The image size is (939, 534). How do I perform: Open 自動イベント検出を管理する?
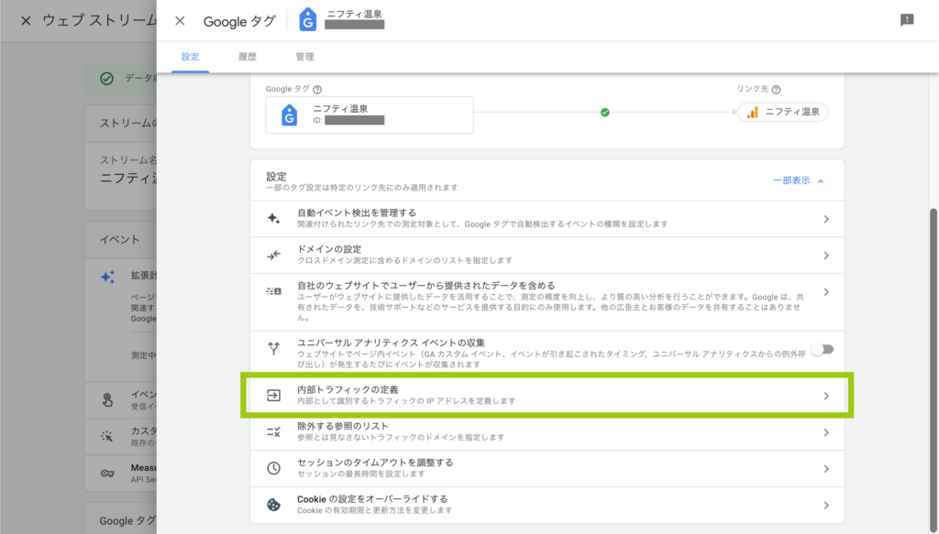coord(547,219)
